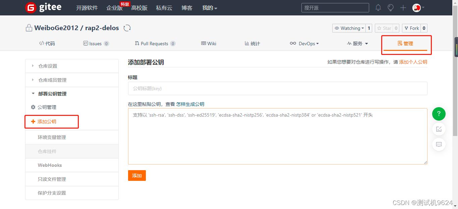The width and height of the screenshot is (458, 209).
Task: Click the gear icon next to 公钥管理
Action: pos(33,107)
